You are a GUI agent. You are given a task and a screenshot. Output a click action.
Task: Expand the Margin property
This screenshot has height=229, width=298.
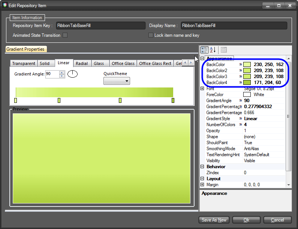[202, 185]
